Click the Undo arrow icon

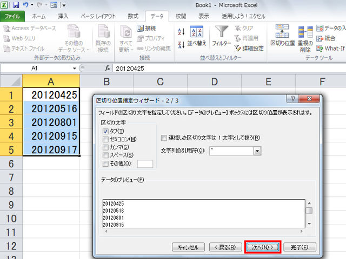pos(25,5)
